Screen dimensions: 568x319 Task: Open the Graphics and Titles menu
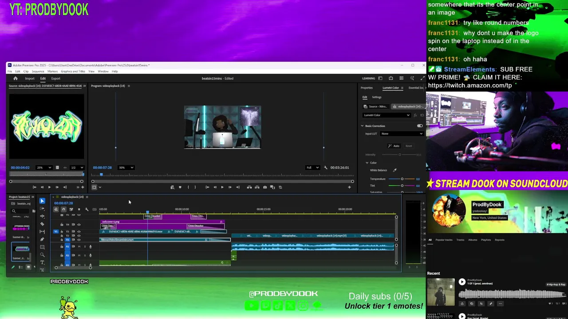coord(73,71)
